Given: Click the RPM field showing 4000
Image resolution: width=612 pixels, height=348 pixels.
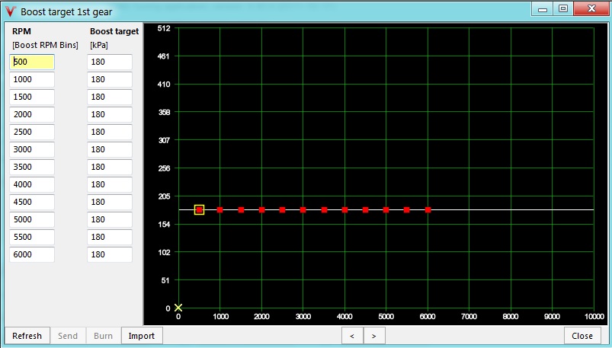Looking at the screenshot, I should pos(32,184).
